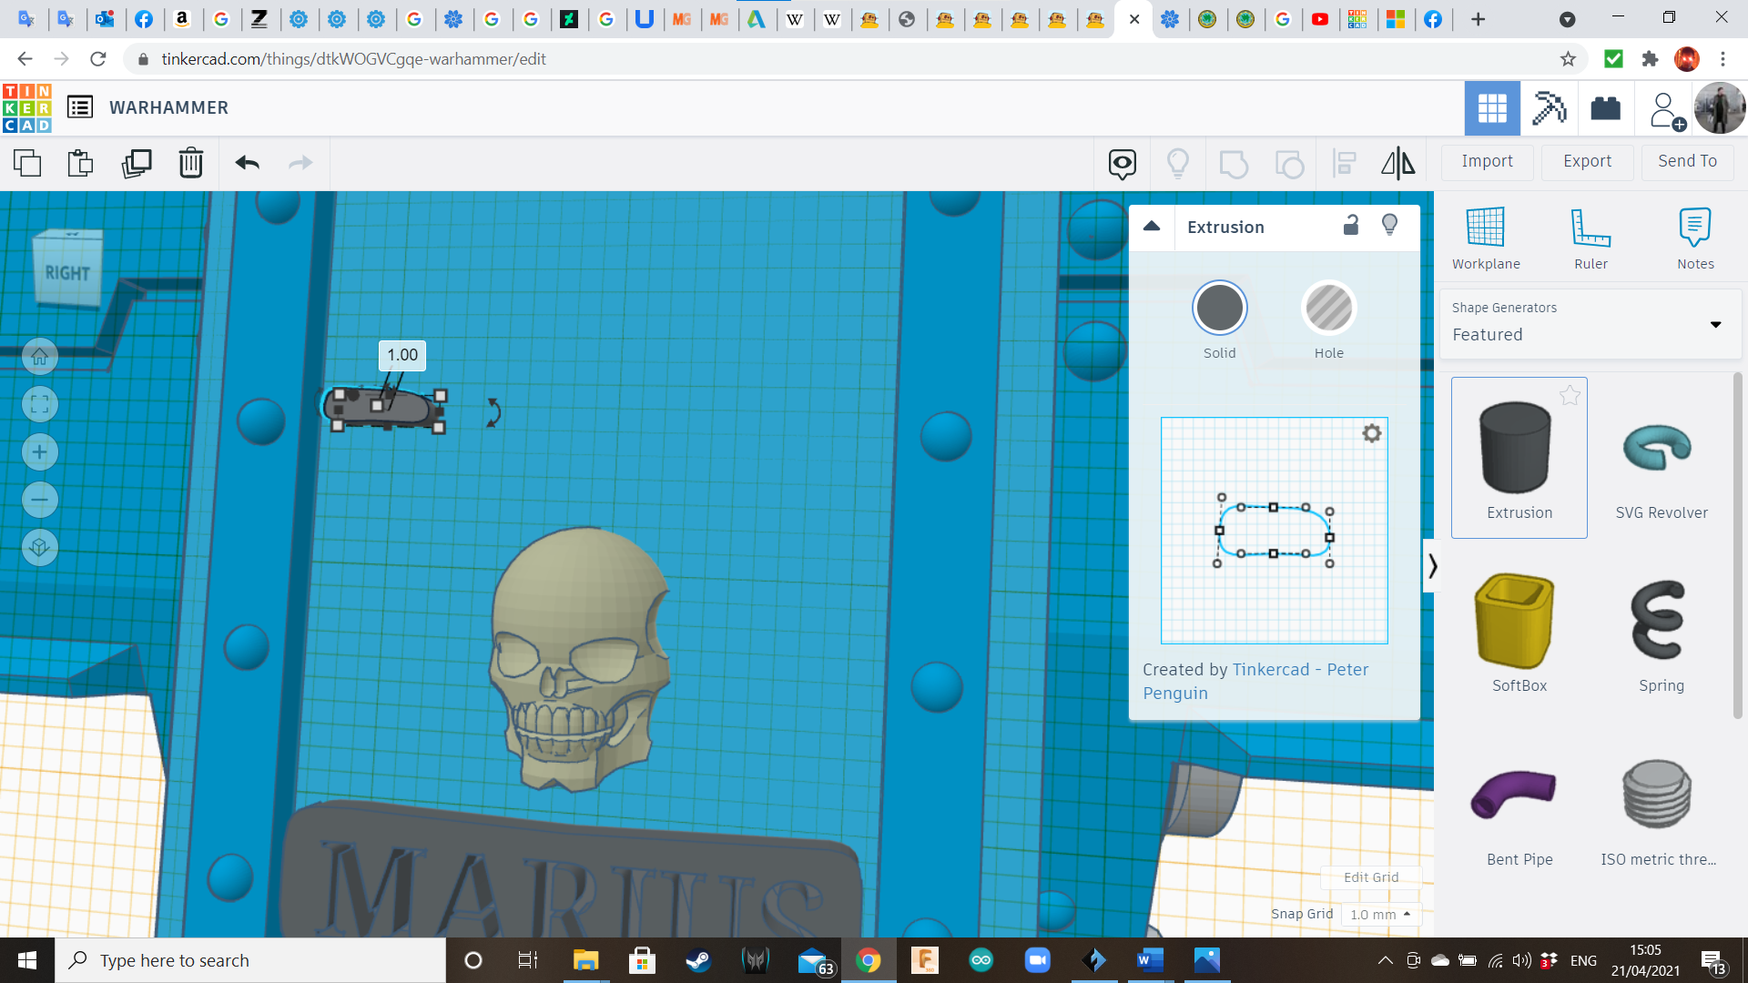The height and width of the screenshot is (983, 1748).
Task: Set the shape to Solid
Action: click(1219, 309)
